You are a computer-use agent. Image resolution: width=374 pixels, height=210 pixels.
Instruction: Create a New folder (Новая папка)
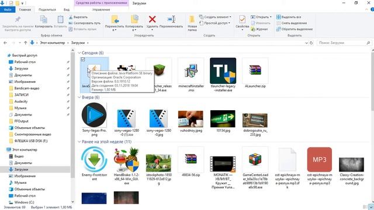coord(192,23)
